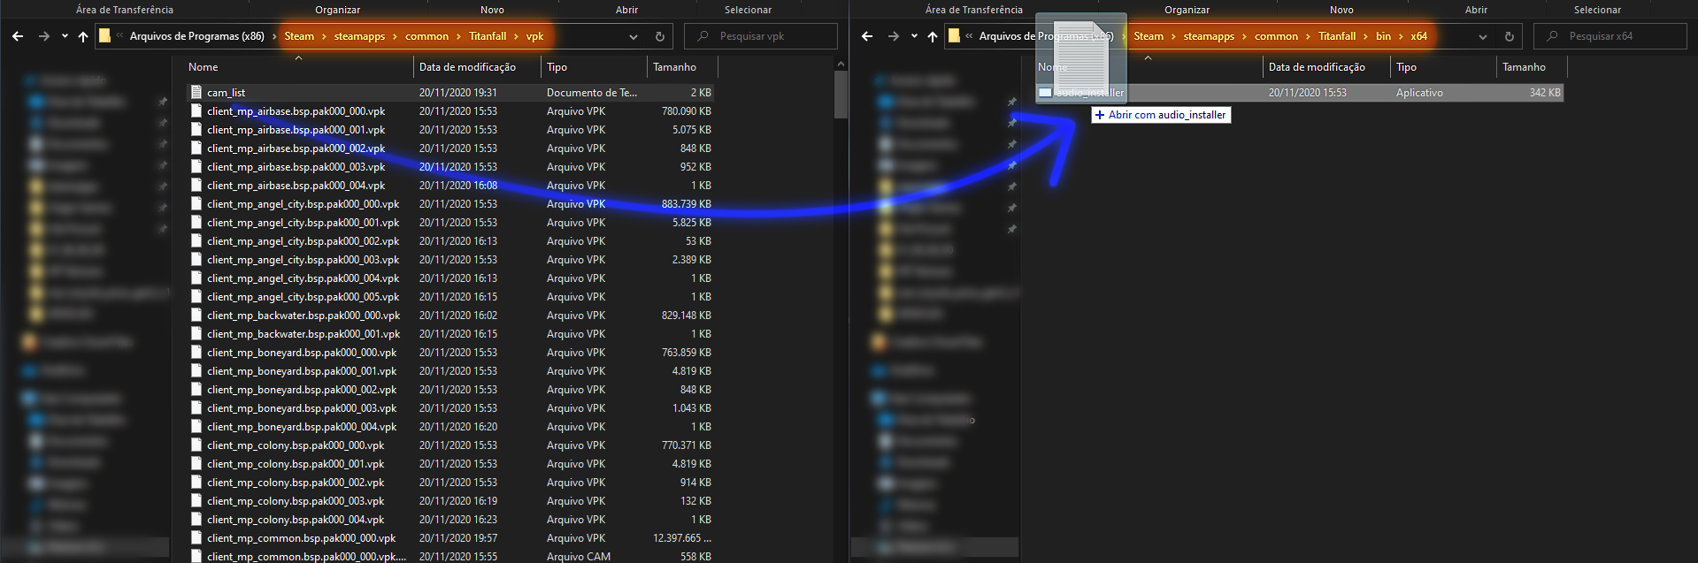Viewport: 1698px width, 563px height.
Task: Go up one folder in x64 window
Action: pos(933,36)
